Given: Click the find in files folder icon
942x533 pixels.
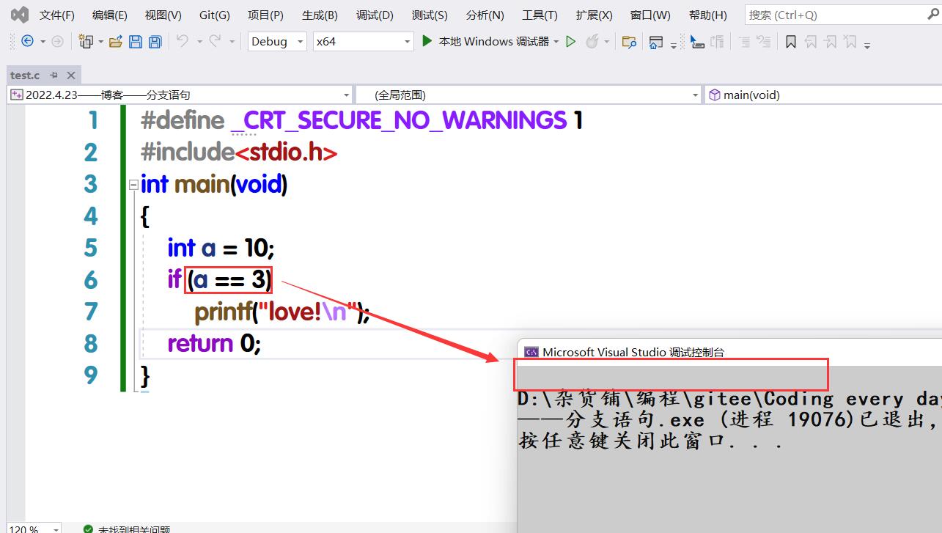Looking at the screenshot, I should click(629, 42).
